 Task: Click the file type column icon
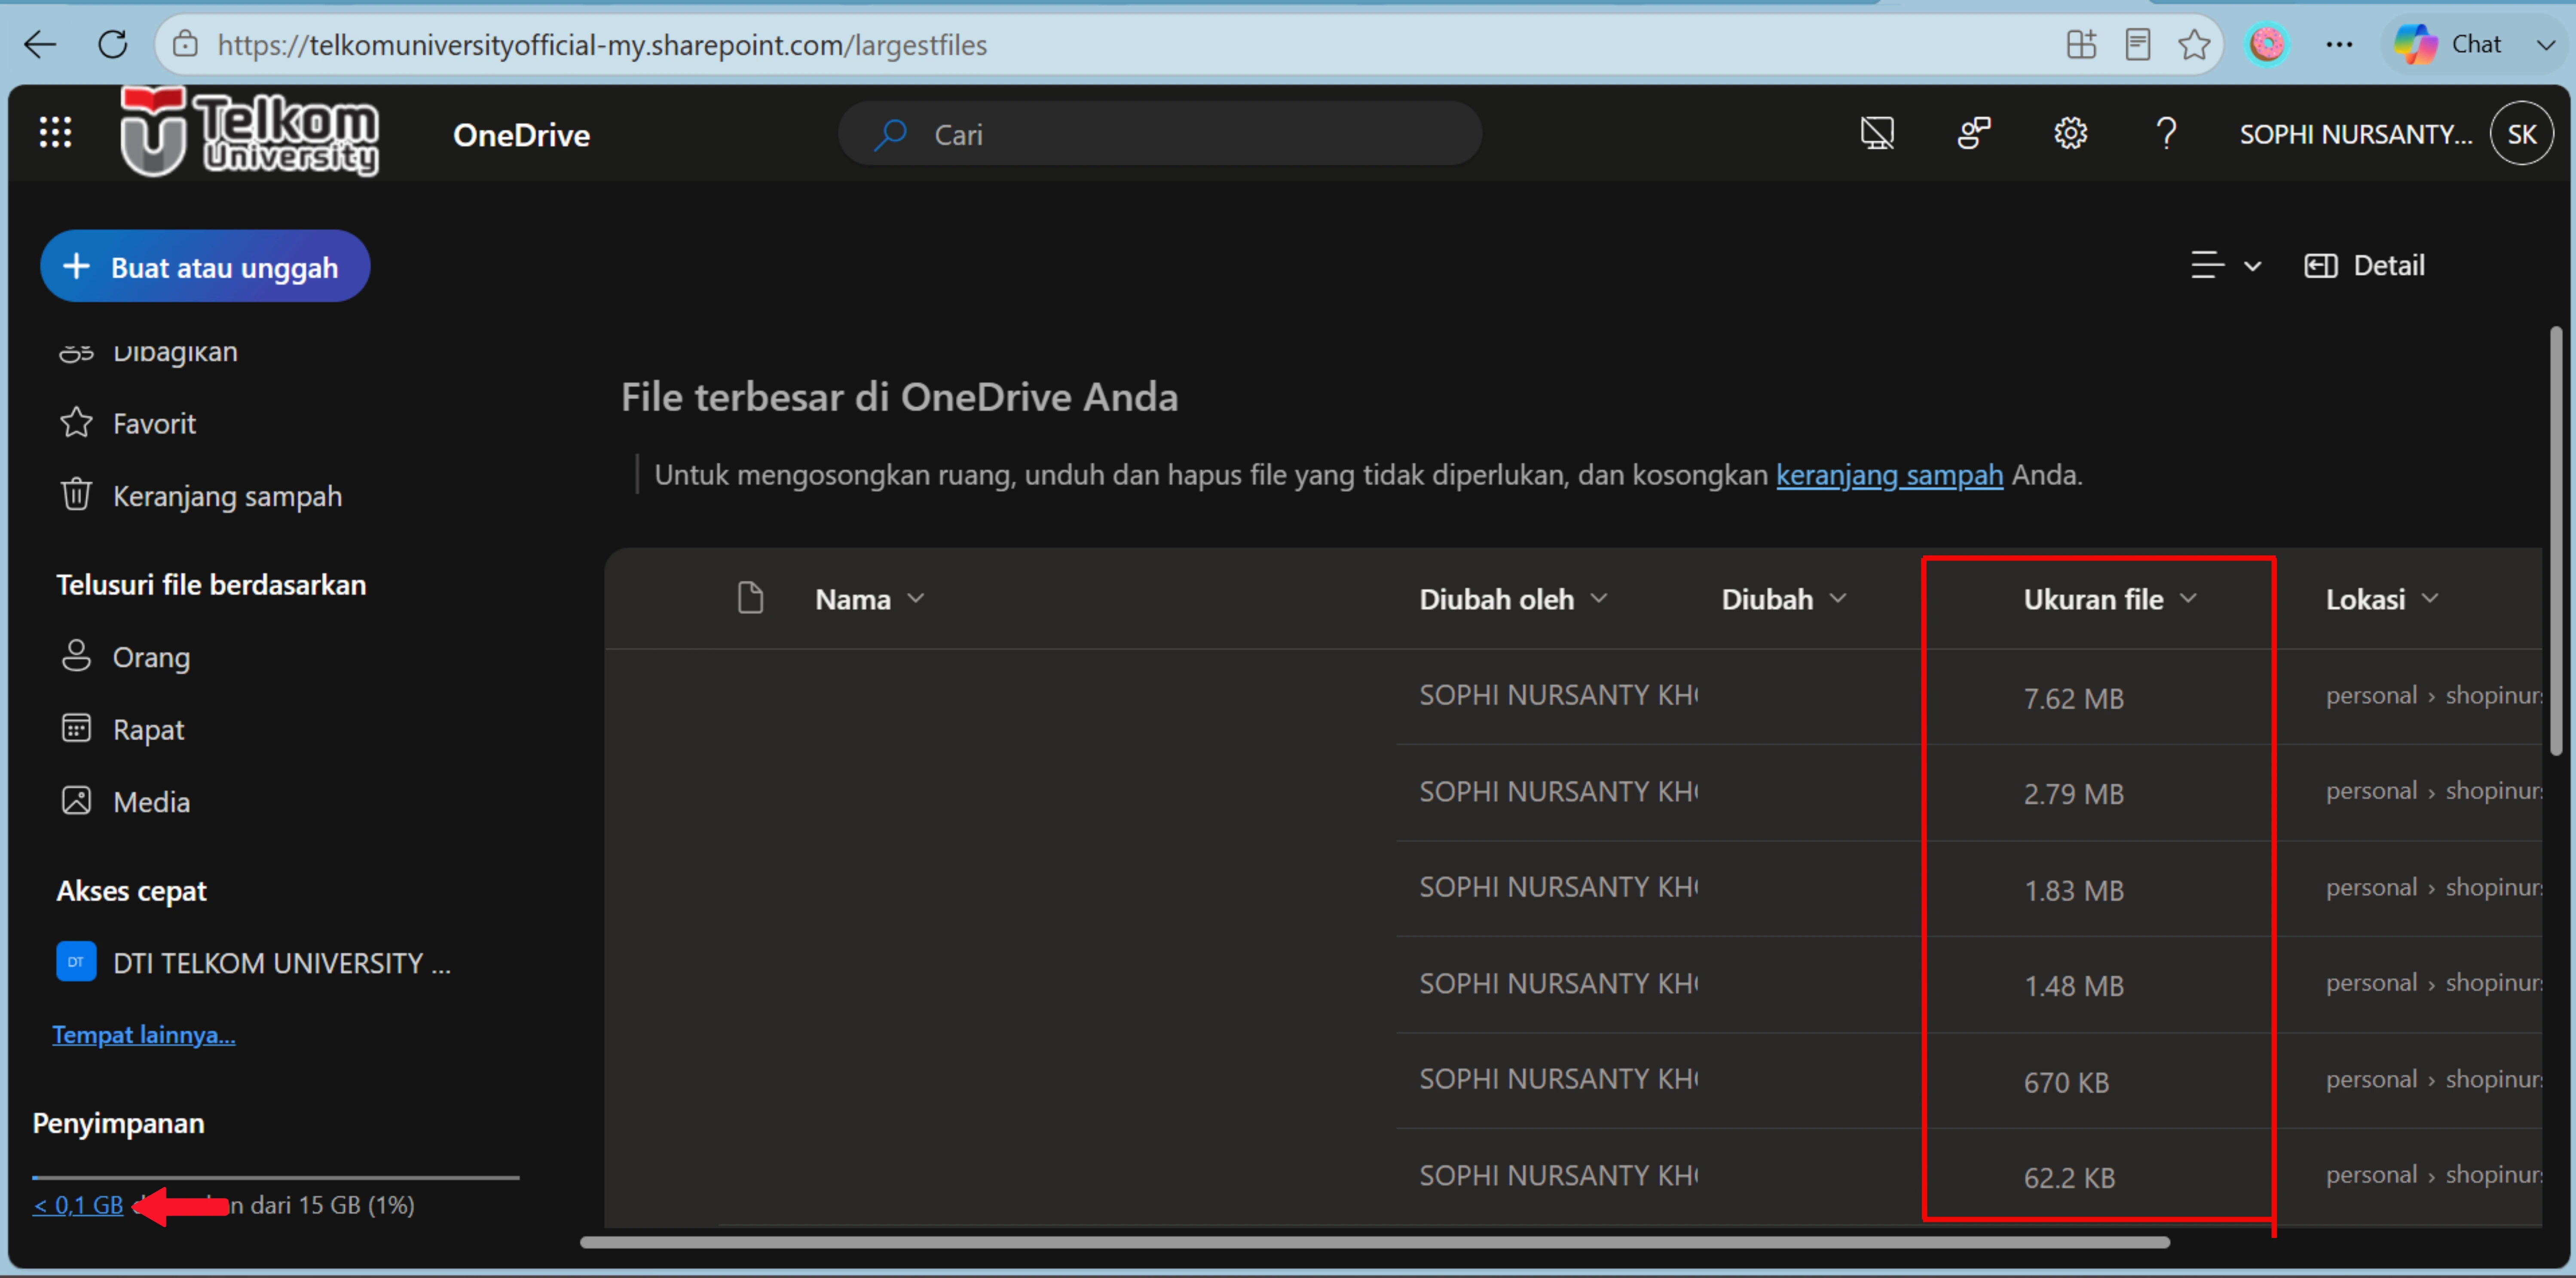[x=750, y=598]
